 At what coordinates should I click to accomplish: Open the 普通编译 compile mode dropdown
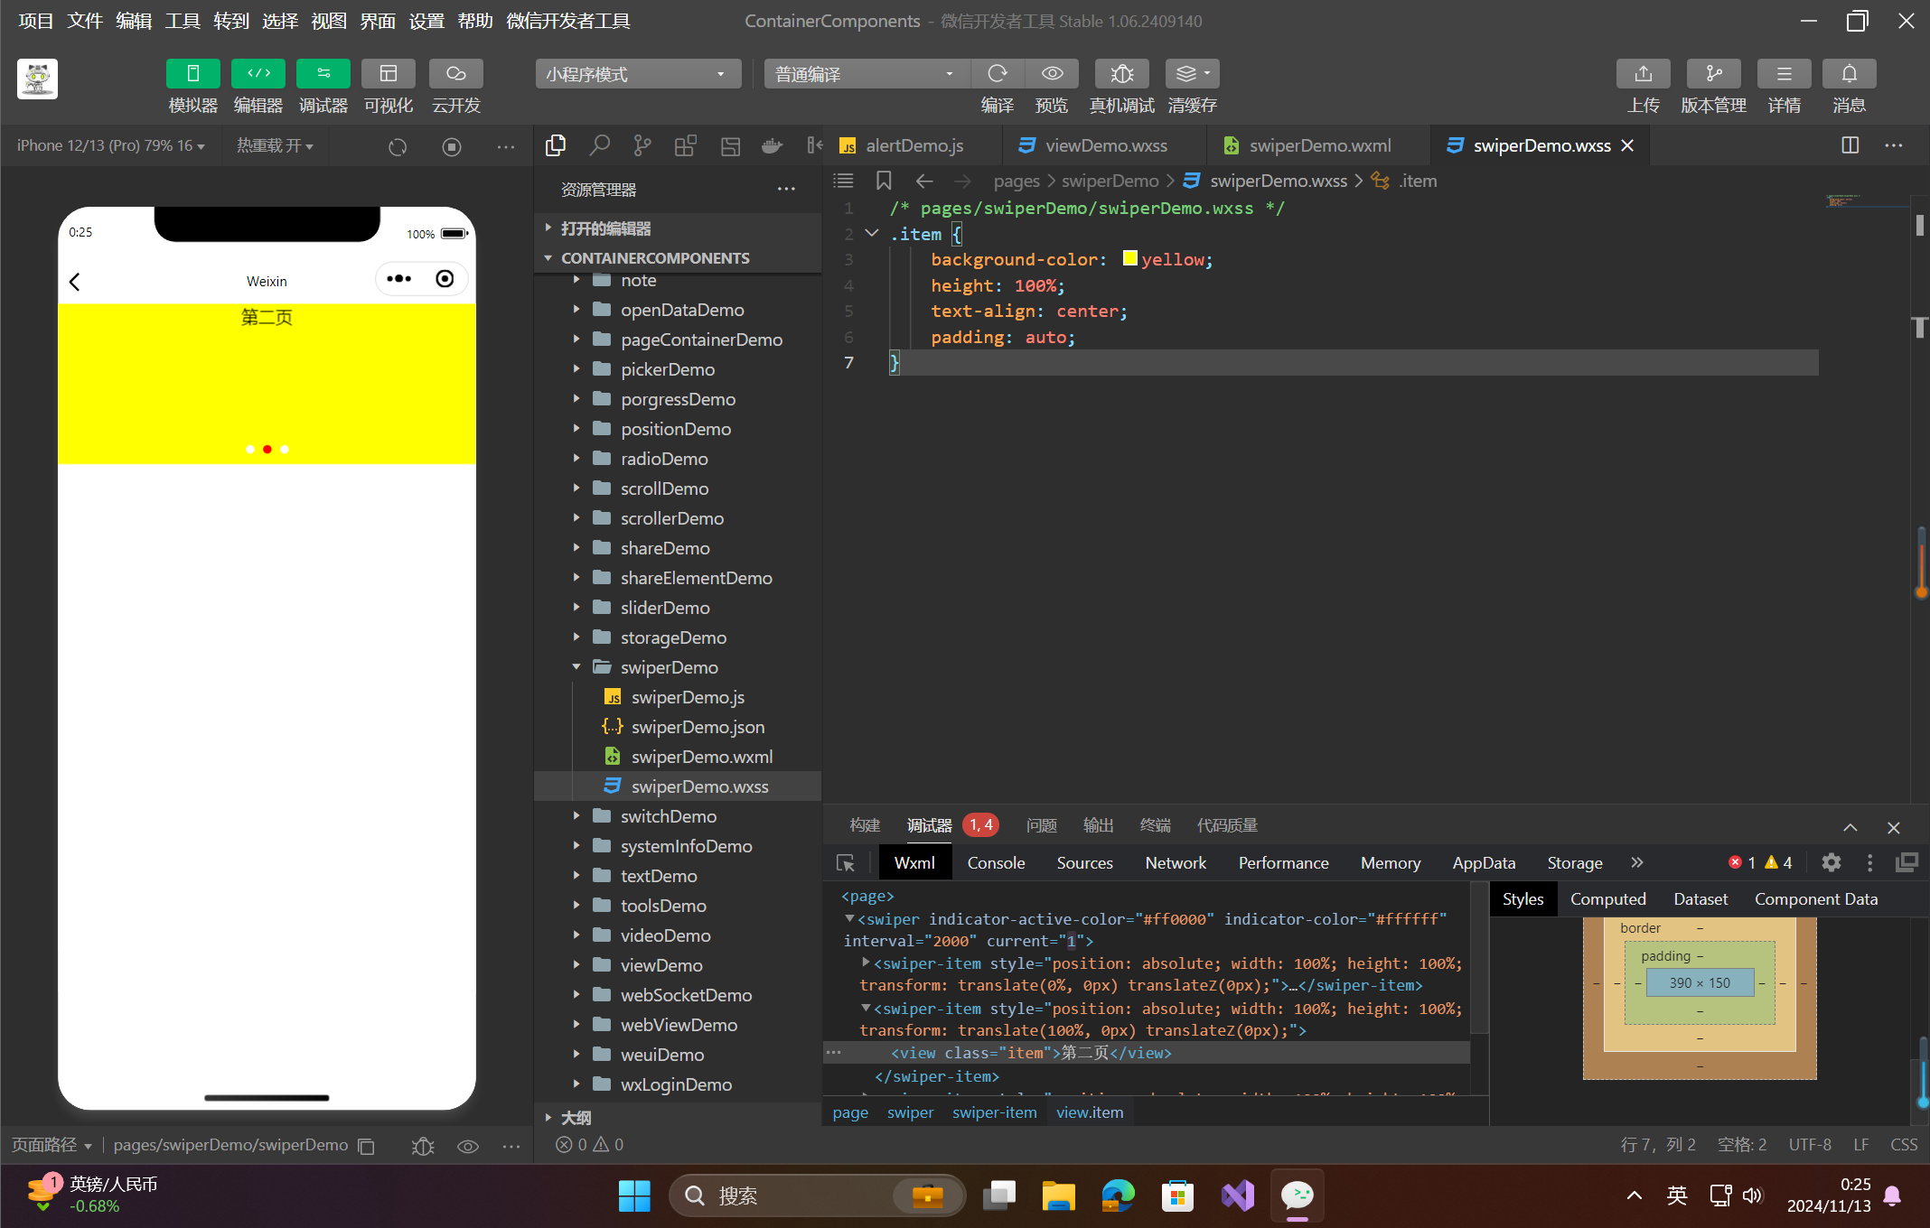pos(866,73)
